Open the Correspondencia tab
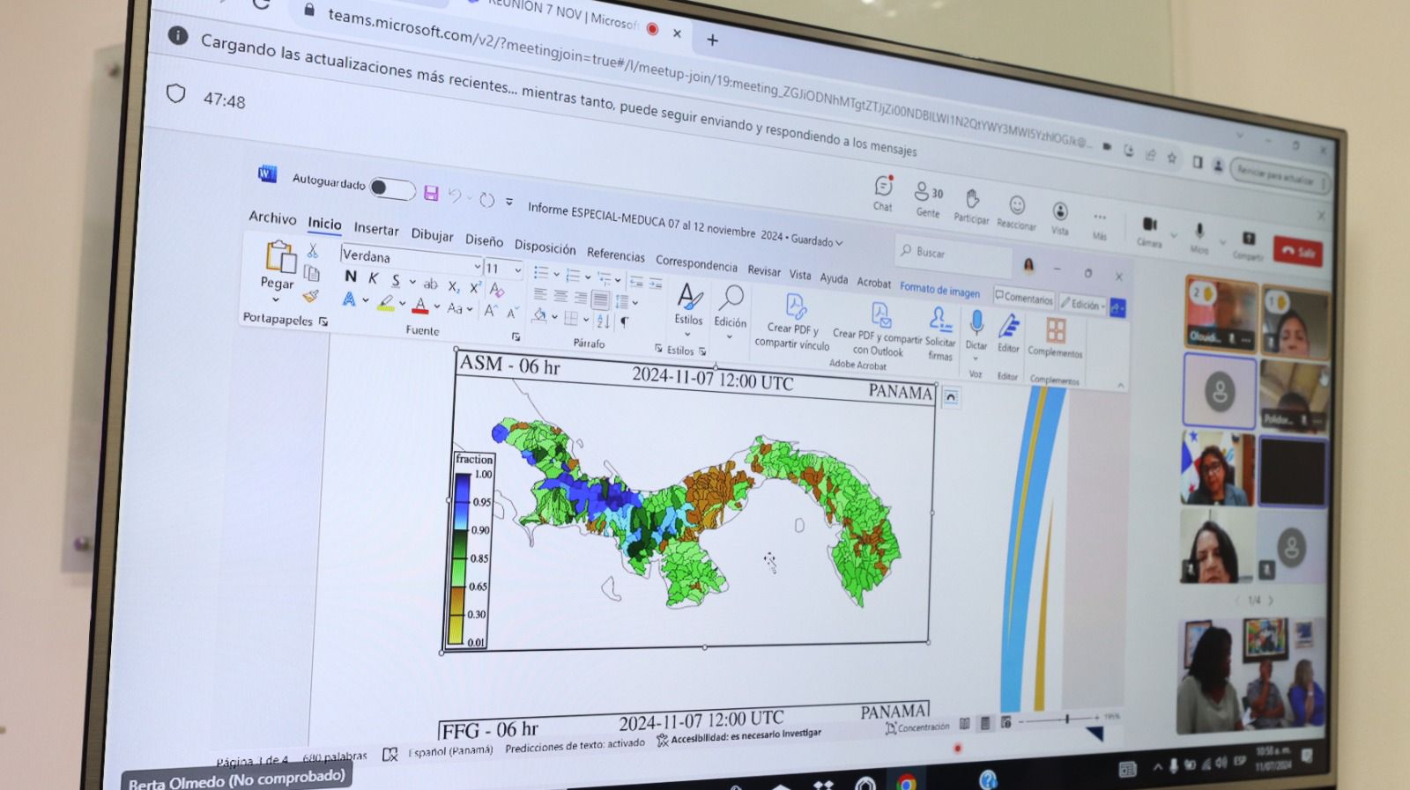 coord(696,263)
